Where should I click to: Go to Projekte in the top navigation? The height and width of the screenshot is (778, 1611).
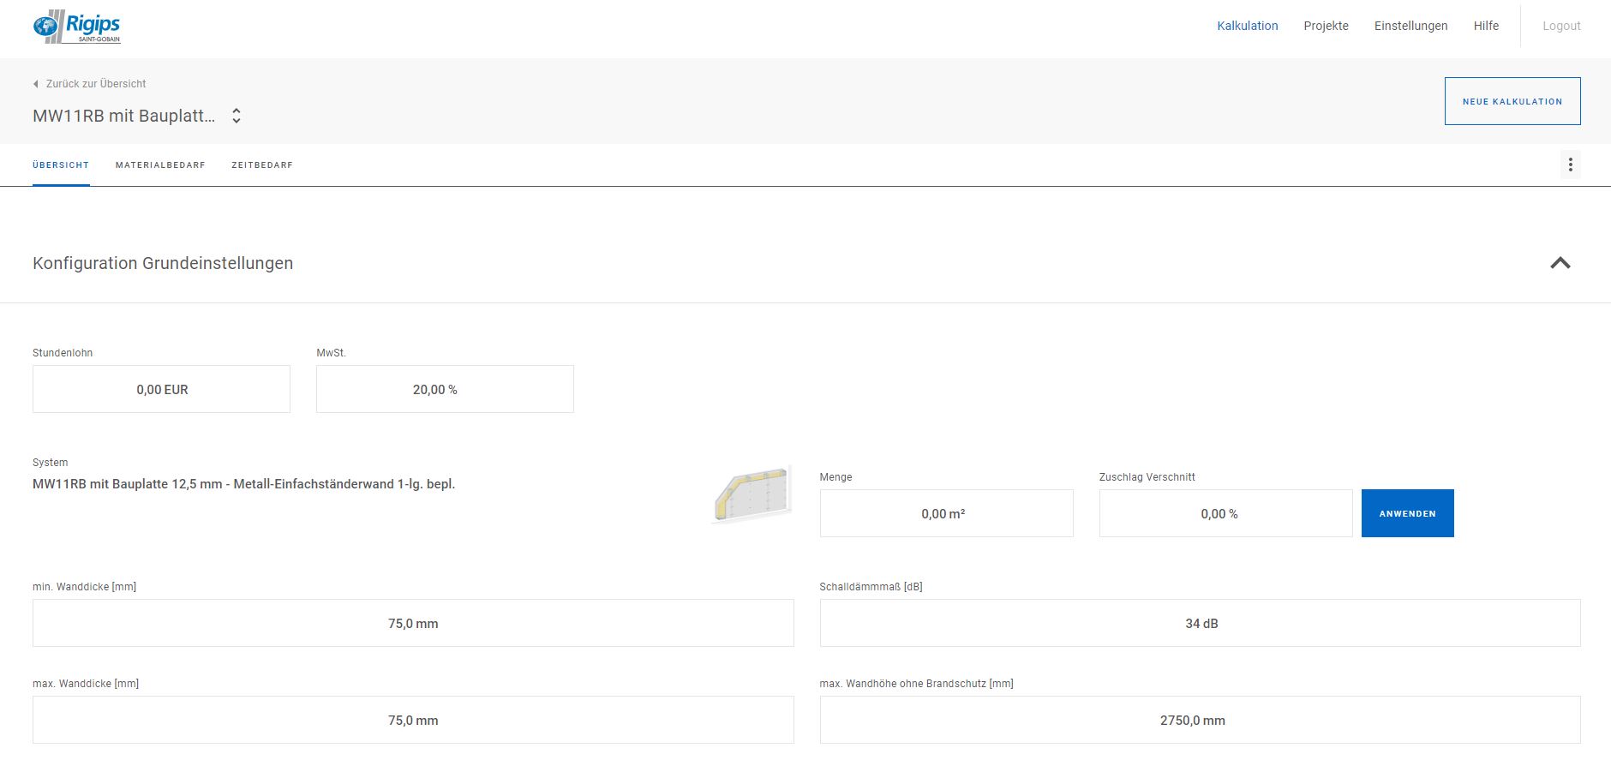[1326, 26]
